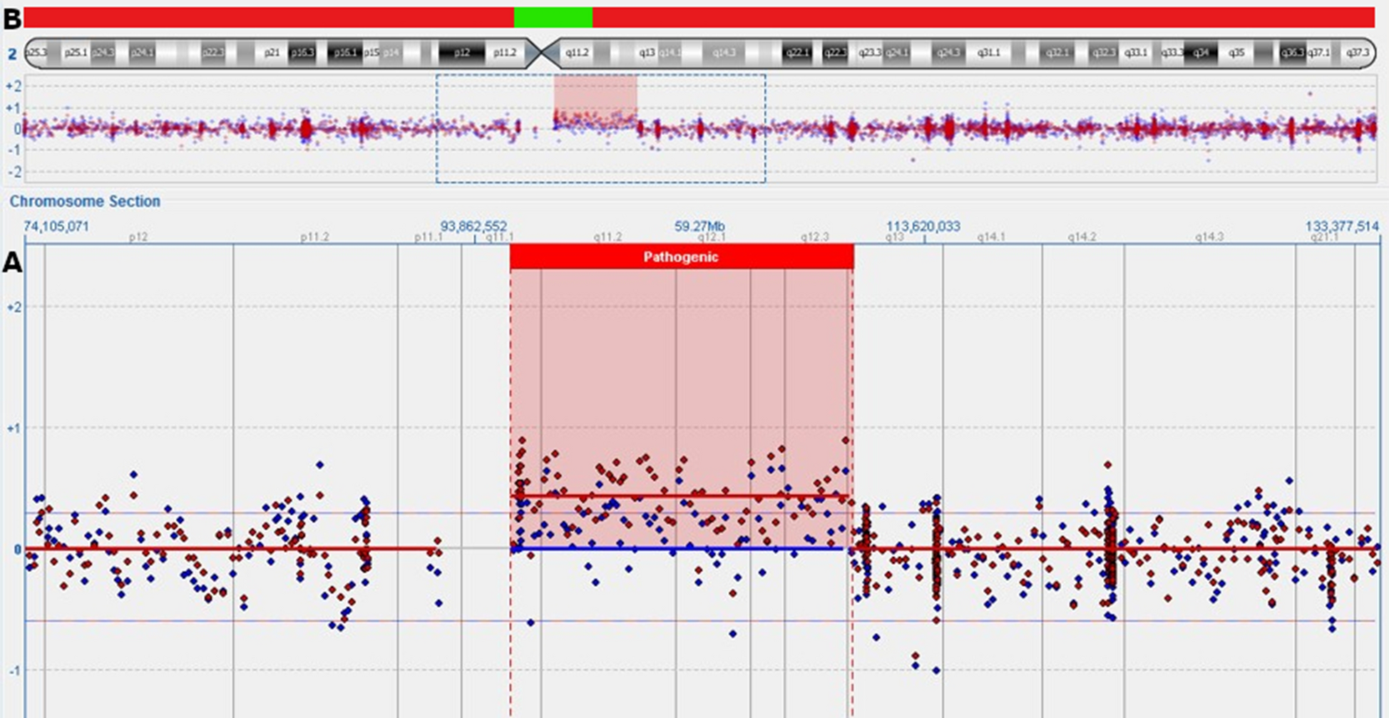
Task: Click the 113,620,033 coordinate label
Action: point(923,226)
